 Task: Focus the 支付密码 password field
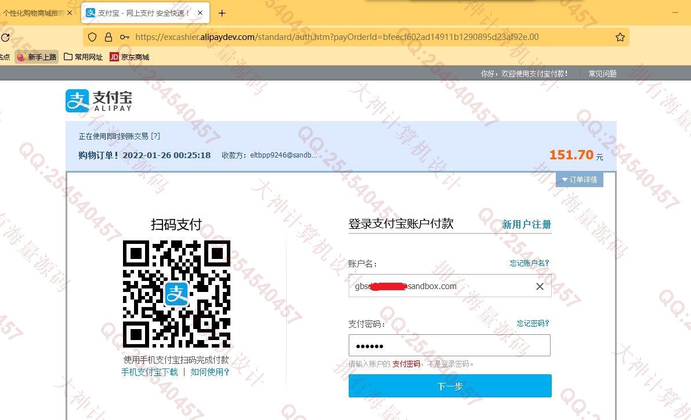click(450, 345)
